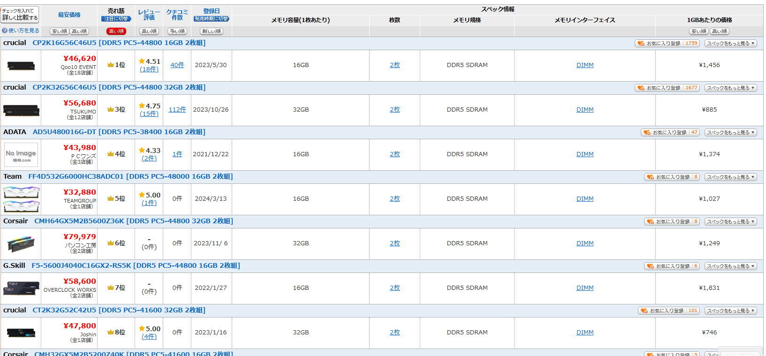Image resolution: width=766 pixels, height=356 pixels.
Task: Click the compare checked items button
Action: tap(20, 14)
